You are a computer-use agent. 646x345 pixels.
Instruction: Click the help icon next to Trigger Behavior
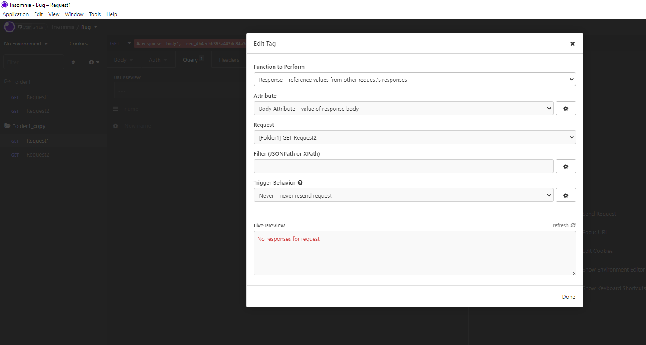300,182
